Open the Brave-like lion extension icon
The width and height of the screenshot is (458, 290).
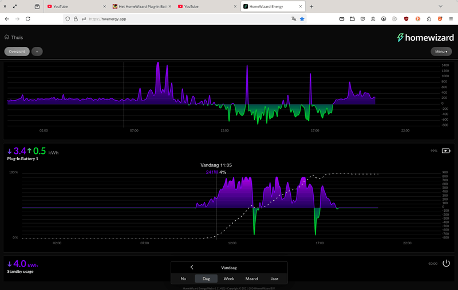(440, 19)
